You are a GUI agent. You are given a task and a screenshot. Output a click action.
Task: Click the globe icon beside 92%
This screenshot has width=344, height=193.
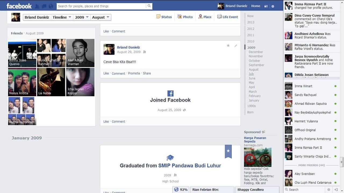click(176, 190)
